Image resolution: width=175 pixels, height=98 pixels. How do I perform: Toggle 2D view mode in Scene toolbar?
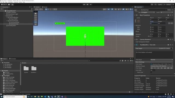[109, 9]
